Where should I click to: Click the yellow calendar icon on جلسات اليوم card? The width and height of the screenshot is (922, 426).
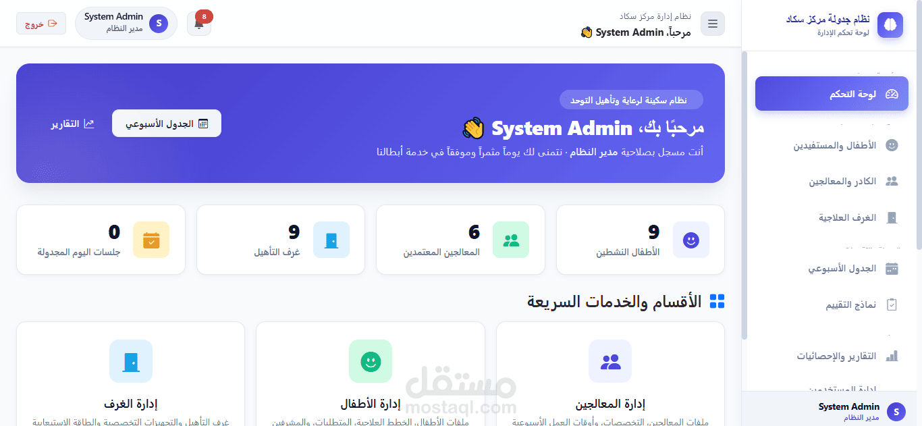coord(151,240)
